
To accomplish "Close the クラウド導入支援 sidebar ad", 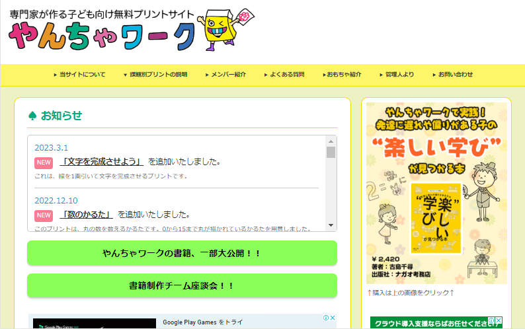I will pyautogui.click(x=499, y=320).
